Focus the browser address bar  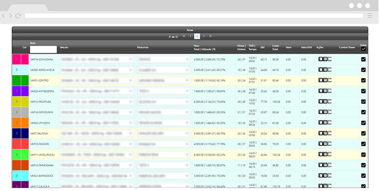coord(194,16)
